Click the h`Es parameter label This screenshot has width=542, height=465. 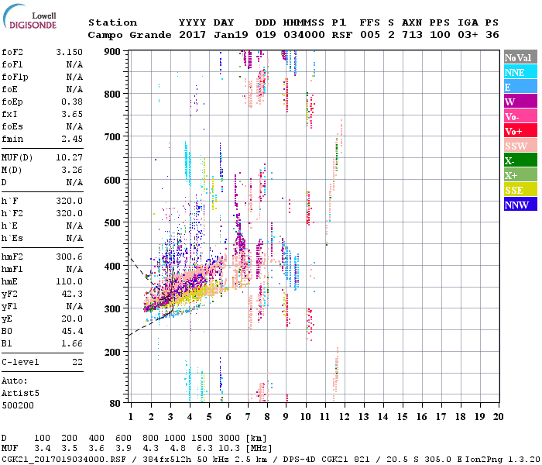(x=12, y=239)
